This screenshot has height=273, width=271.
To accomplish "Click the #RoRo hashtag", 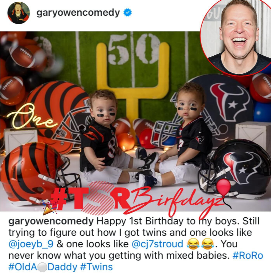I will 248,256.
